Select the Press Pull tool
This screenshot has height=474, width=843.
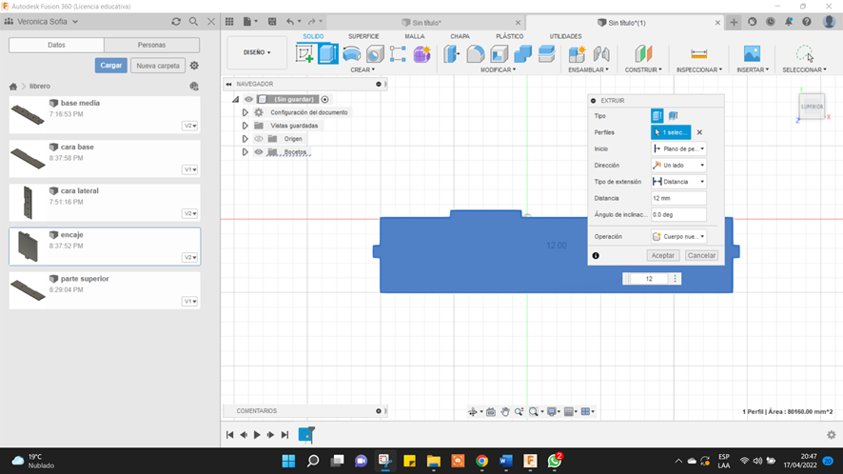pos(452,54)
